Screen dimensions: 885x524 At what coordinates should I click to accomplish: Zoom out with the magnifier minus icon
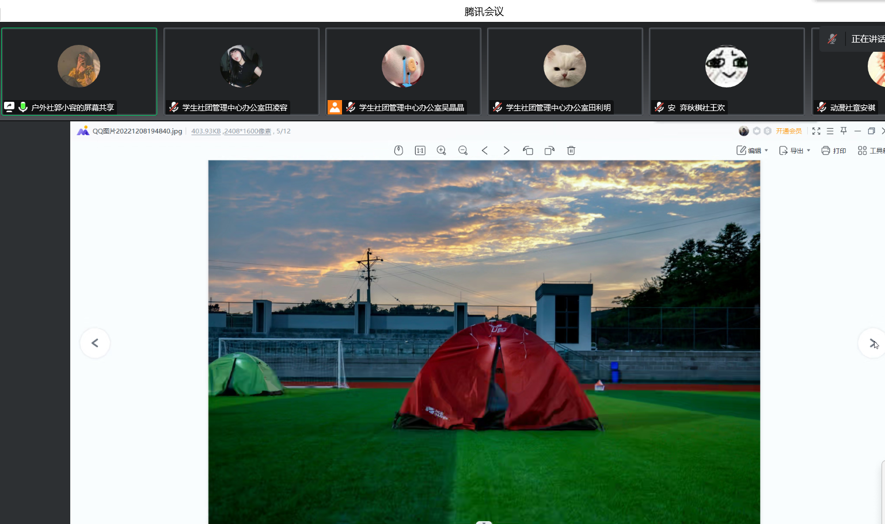tap(463, 151)
